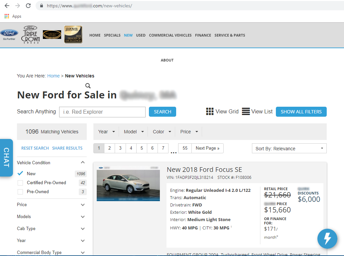This screenshot has width=344, height=256.
Task: Click the browser reload icon
Action: coord(28,6)
